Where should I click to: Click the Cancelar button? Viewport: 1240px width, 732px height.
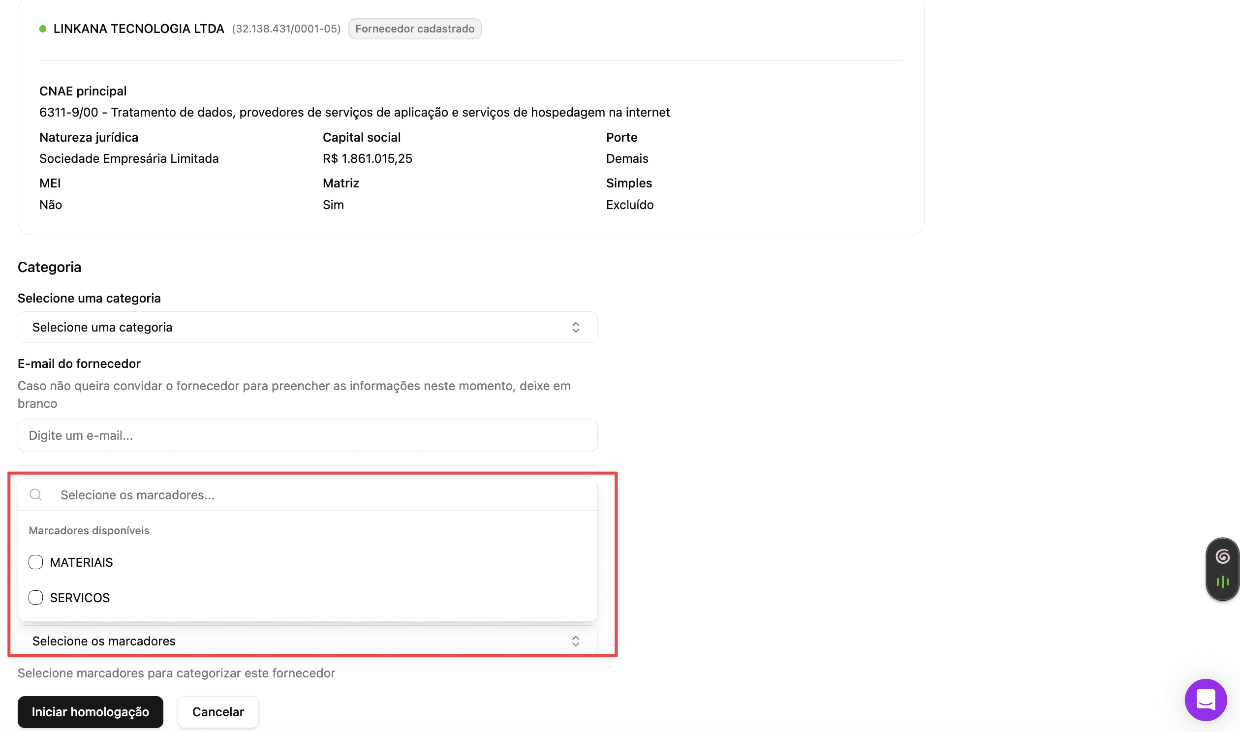click(218, 712)
